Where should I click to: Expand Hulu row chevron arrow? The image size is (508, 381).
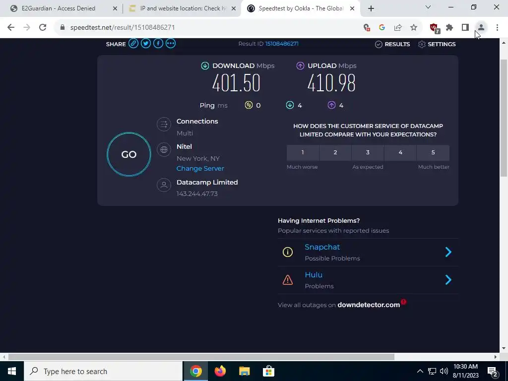(448, 280)
